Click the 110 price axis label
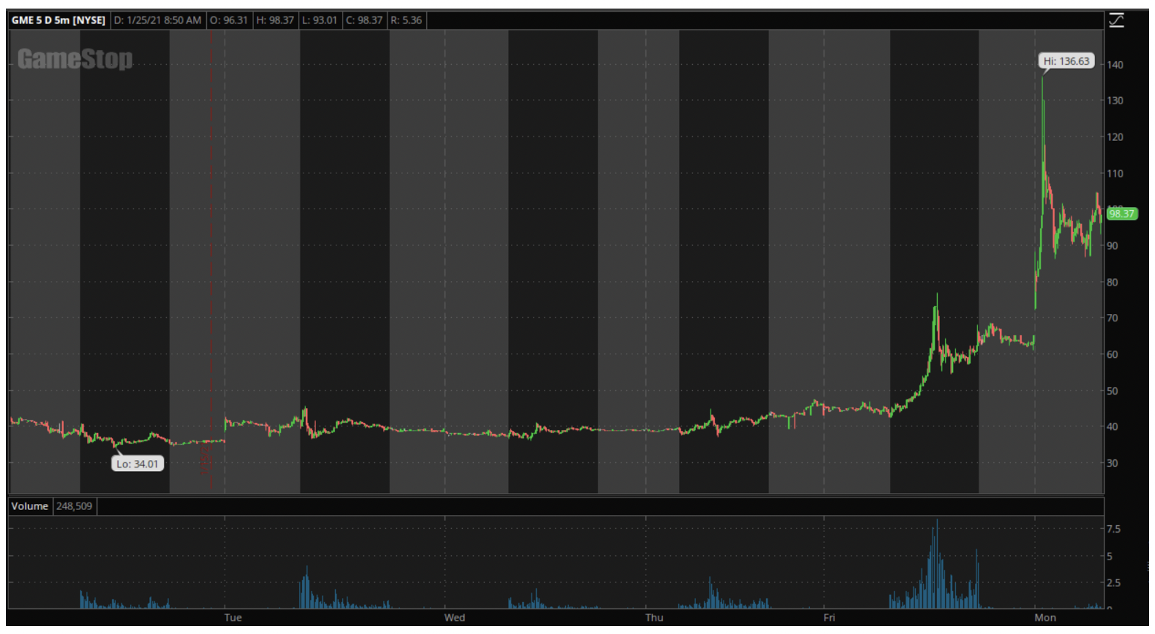Image resolution: width=1155 pixels, height=634 pixels. point(1115,173)
